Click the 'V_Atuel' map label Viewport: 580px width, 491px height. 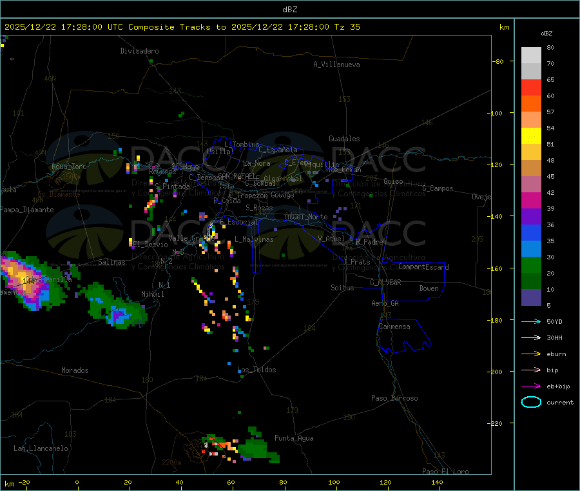pyautogui.click(x=331, y=239)
